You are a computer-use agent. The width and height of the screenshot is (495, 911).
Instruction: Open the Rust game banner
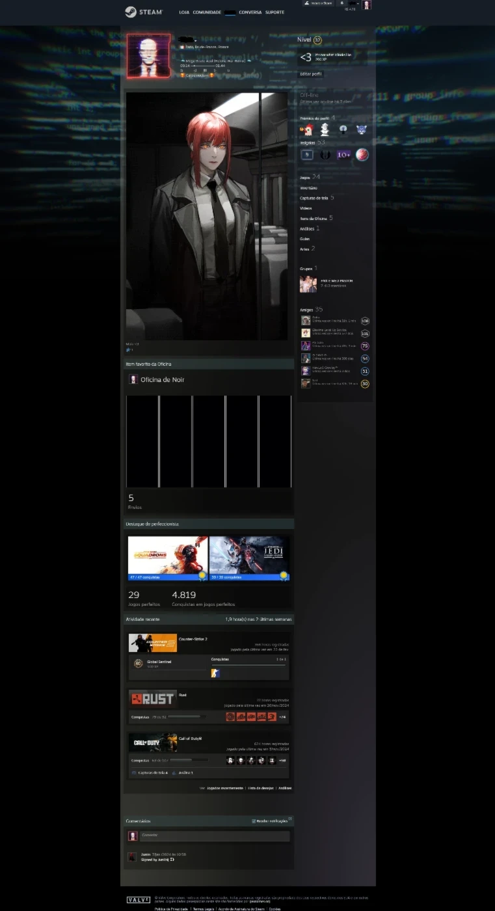(152, 699)
